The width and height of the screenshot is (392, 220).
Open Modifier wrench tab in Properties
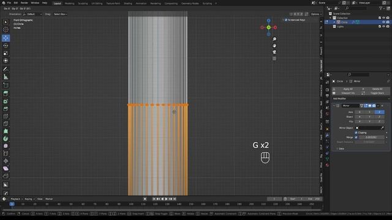click(327, 135)
